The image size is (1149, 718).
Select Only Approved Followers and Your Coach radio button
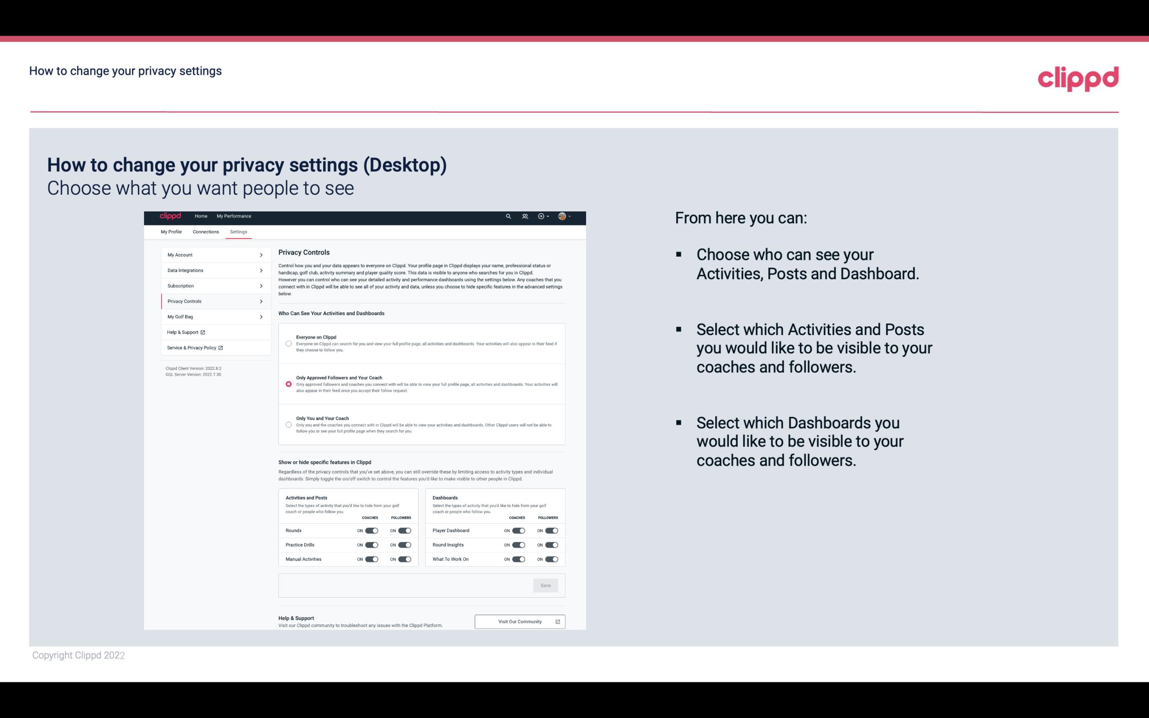tap(287, 384)
